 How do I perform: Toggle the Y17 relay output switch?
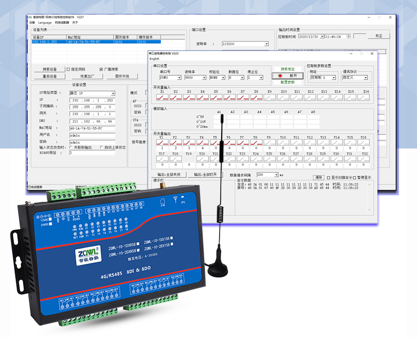point(162,159)
